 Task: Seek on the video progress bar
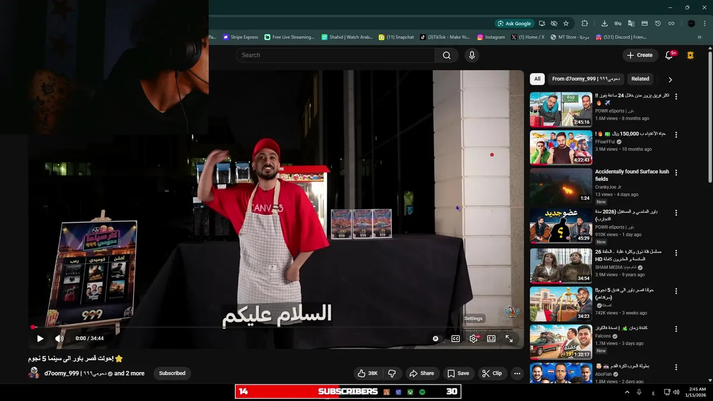point(276,327)
